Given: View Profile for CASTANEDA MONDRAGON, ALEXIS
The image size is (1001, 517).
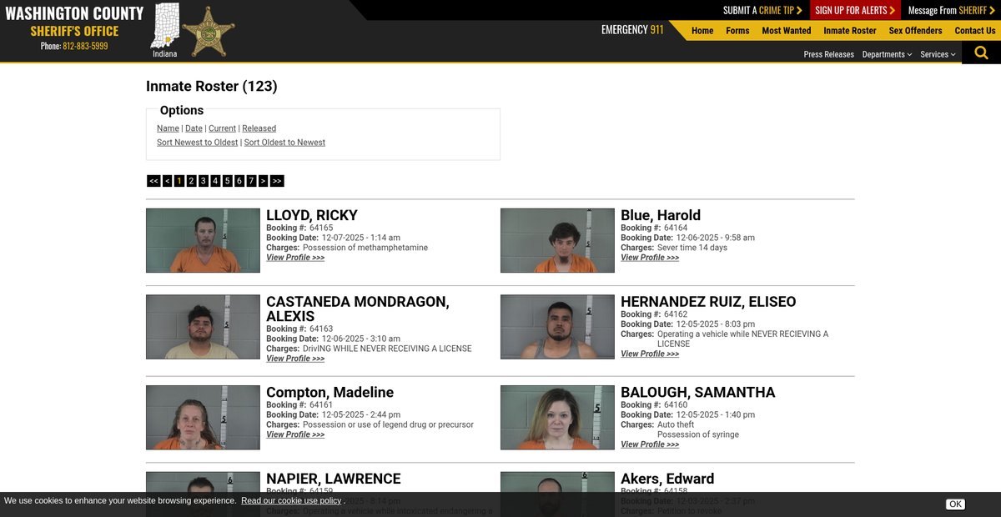Looking at the screenshot, I should click(295, 359).
